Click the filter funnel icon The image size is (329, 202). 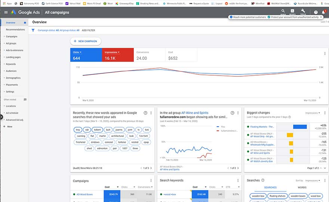click(x=33, y=30)
